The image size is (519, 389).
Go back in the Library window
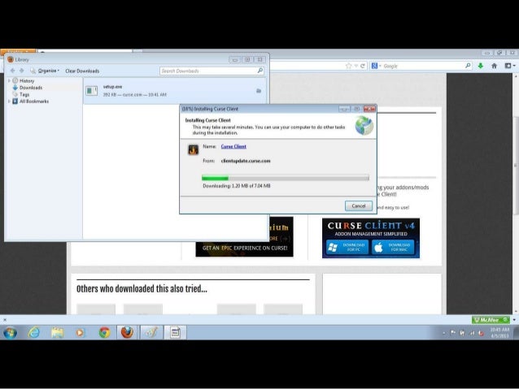[x=12, y=71]
